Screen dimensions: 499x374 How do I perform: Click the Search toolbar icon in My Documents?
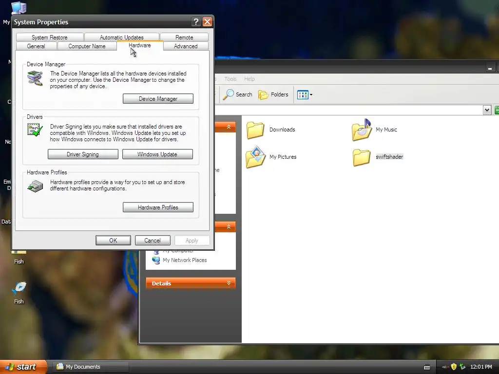click(237, 94)
